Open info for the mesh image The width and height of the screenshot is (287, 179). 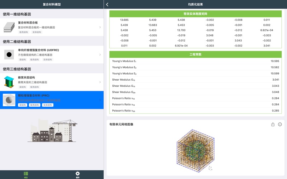(x=280, y=124)
